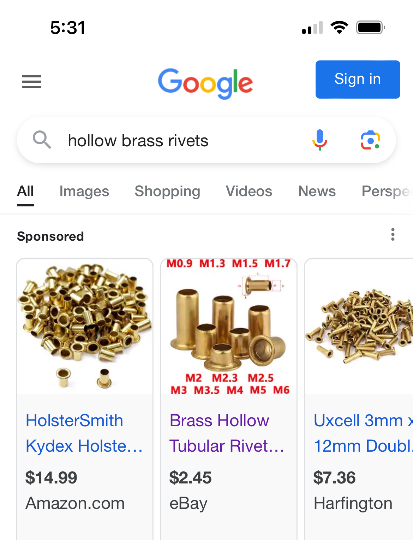
Task: Tap the Wi-Fi status icon
Action: (339, 28)
